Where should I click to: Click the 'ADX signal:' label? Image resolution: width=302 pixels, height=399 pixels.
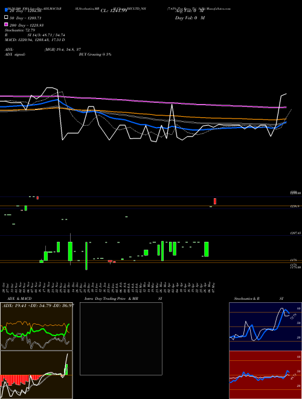(x=15, y=54)
